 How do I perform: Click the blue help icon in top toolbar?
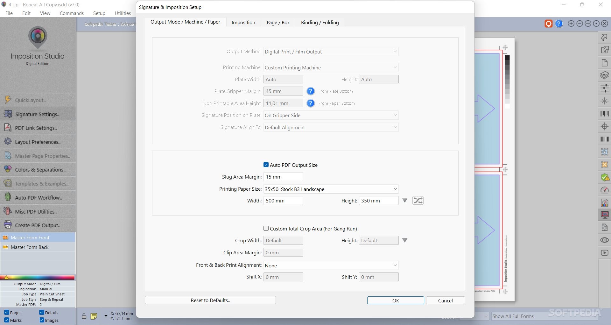pyautogui.click(x=559, y=24)
